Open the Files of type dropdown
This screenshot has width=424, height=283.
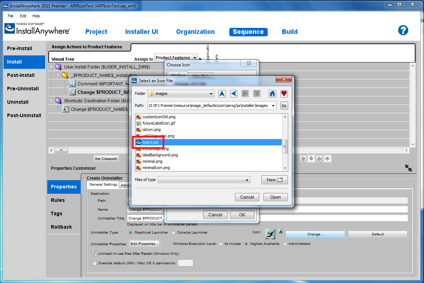point(204,180)
